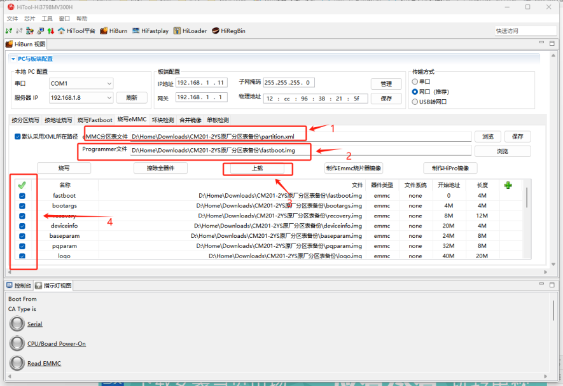Switch to the 按分区烧写 tab
The image size is (563, 386).
[x=25, y=120]
